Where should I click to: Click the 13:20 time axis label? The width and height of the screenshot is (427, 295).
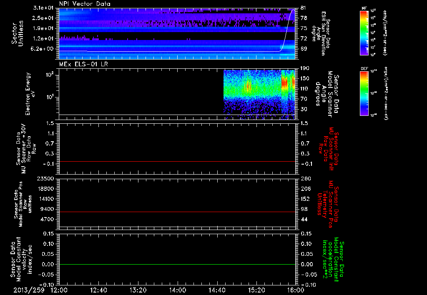pyautogui.click(x=138, y=290)
